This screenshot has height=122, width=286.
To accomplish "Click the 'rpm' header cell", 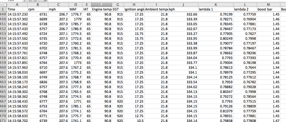I will pos(38,9).
